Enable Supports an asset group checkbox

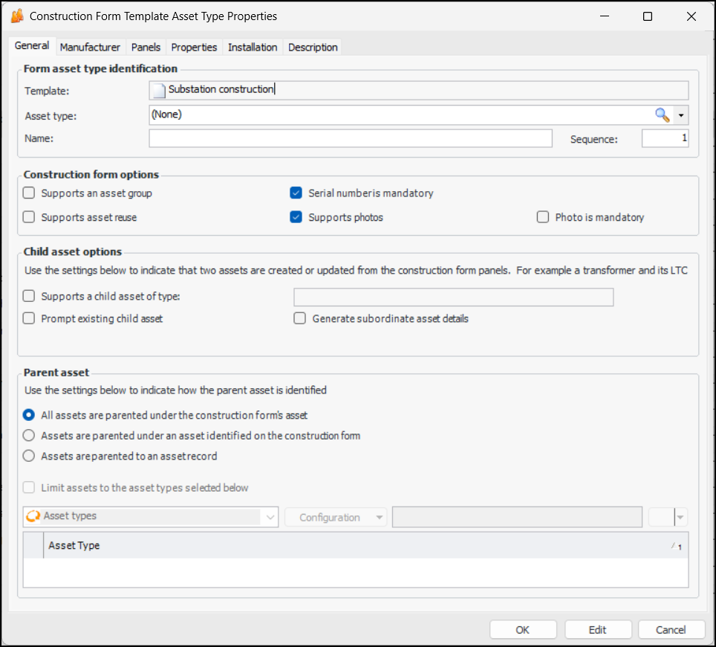pyautogui.click(x=29, y=193)
